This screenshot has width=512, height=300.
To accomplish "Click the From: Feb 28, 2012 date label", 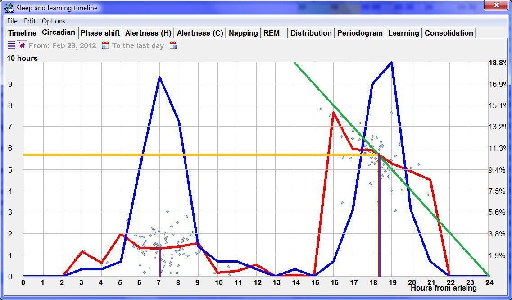I will [63, 46].
